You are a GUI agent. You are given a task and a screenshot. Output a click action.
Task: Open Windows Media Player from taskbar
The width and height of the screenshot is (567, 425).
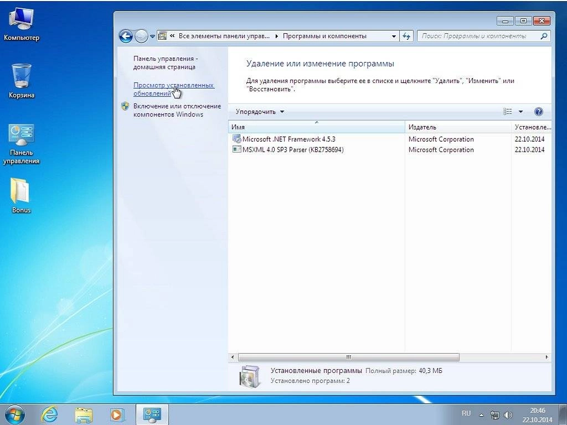pyautogui.click(x=117, y=415)
